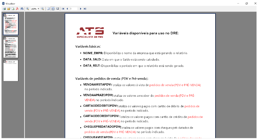Click the 'Variáveis básicas:' heading

coord(88,47)
